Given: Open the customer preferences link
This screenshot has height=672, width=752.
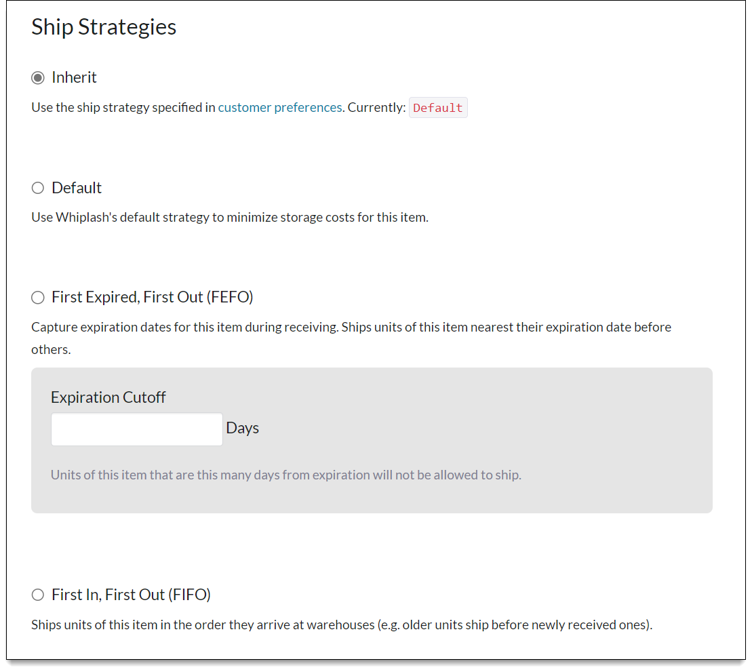Looking at the screenshot, I should click(280, 107).
